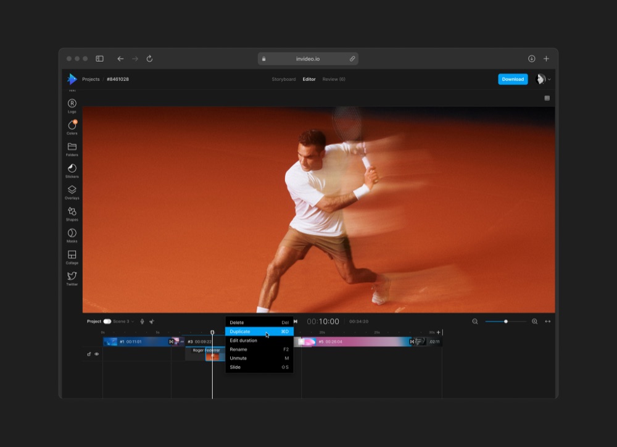Go back with the browser back arrow

point(120,59)
